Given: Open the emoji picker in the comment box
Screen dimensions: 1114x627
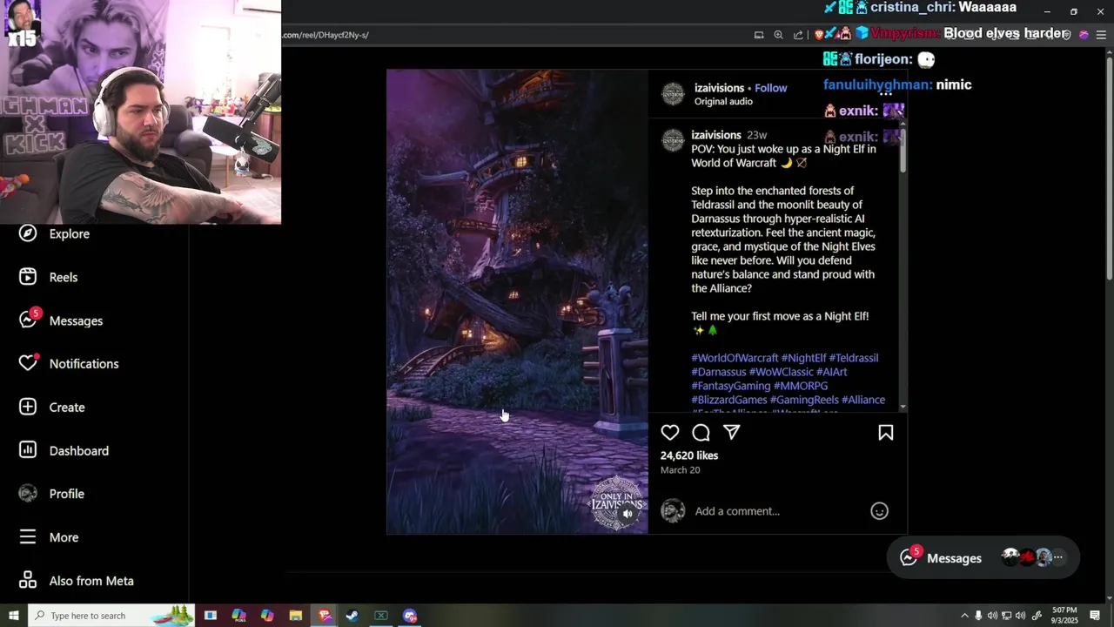Looking at the screenshot, I should (880, 511).
